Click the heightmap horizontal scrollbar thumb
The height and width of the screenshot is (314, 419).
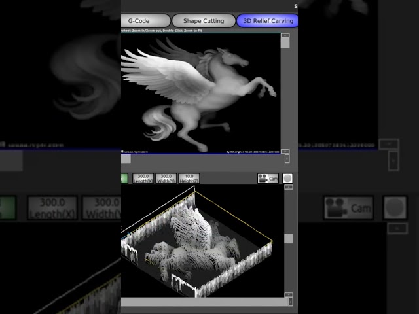126,159
